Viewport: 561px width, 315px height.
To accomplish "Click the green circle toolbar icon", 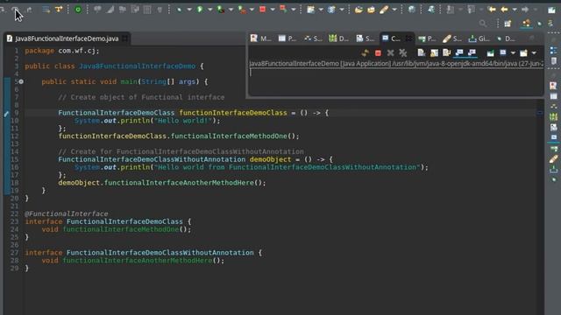I will [78, 10].
